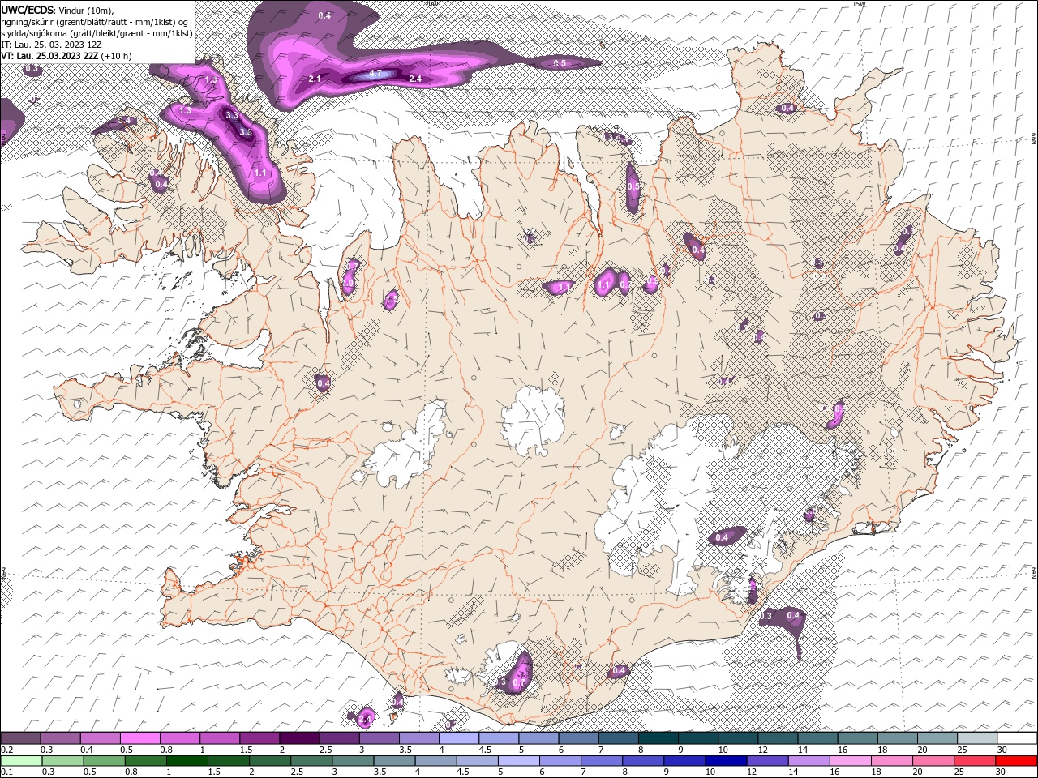Click the 3.5 value in the upper legend row
The image size is (1038, 778).
click(405, 750)
